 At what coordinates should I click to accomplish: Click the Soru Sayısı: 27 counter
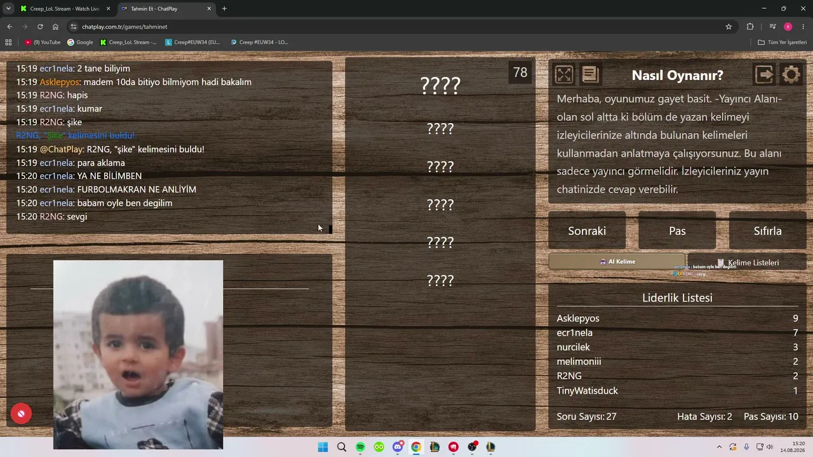pos(586,416)
